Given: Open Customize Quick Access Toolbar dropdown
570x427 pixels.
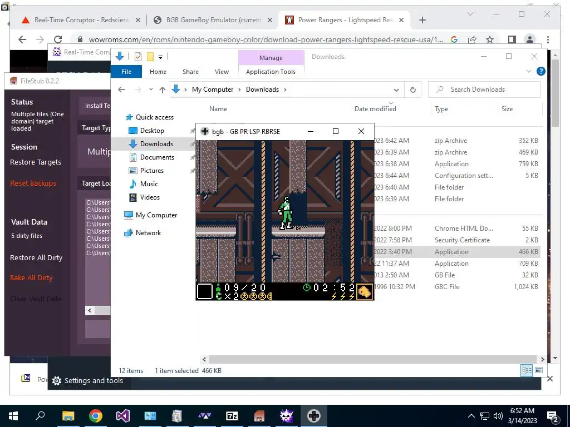Looking at the screenshot, I should [160, 57].
